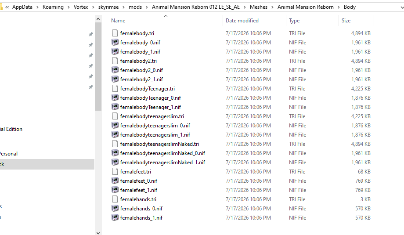
Task: Click the date modified of femalehands_1.nif
Action: 248,218
